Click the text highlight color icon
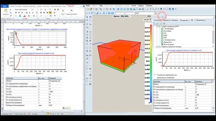Image resolution: width=216 pixels, height=121 pixels. tap(20, 16)
